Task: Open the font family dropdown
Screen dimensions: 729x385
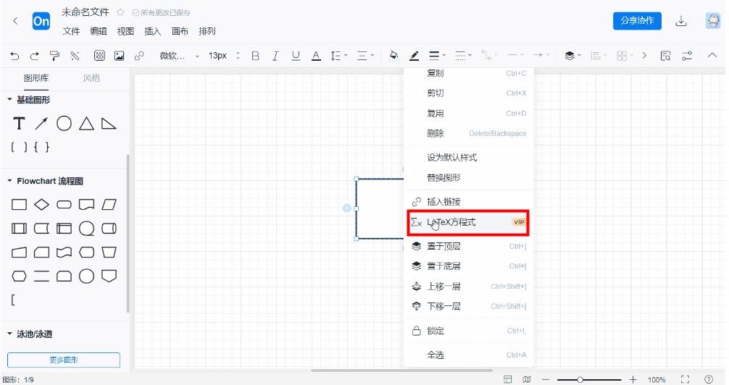Action: coord(180,56)
